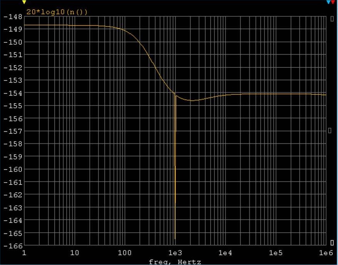Click the yellow triangle marker above the plot
This screenshot has height=265, width=338.
[24, 2]
